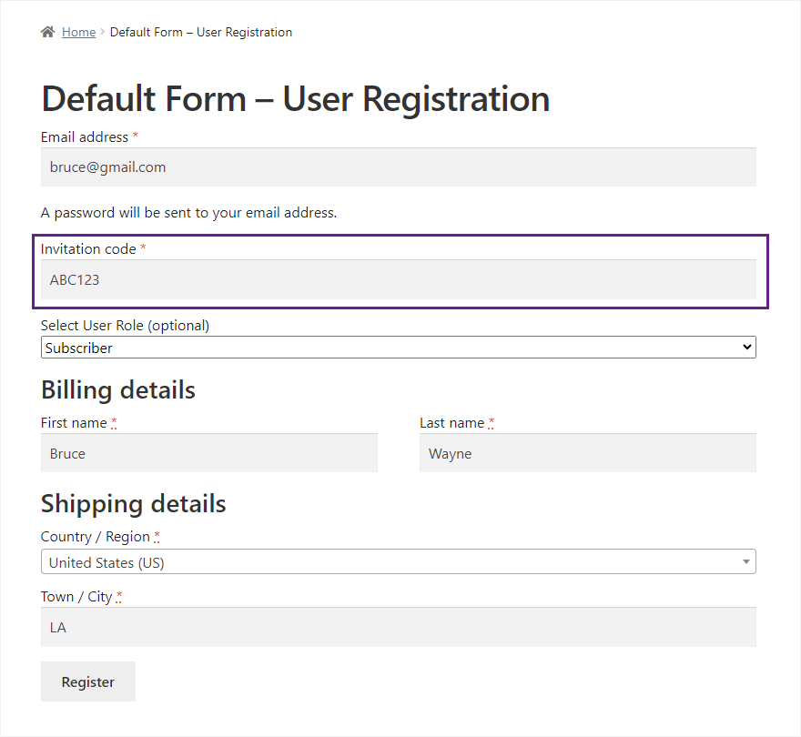Screen dimensions: 801x737
Task: Click the 'Country / Region' field label
Action: tap(96, 537)
